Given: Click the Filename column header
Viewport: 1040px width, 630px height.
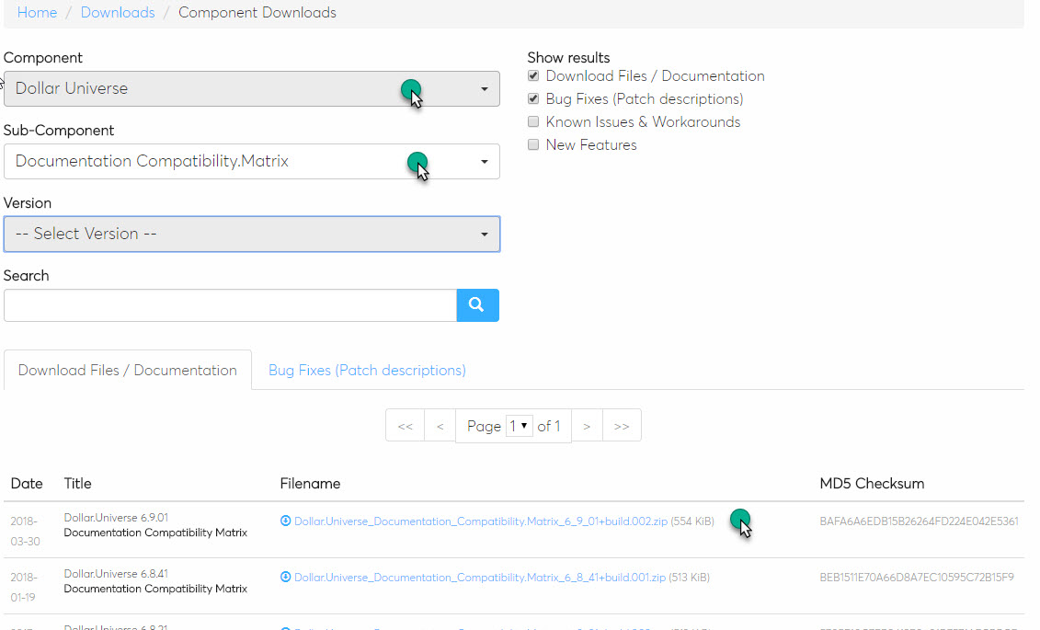Looking at the screenshot, I should point(310,484).
